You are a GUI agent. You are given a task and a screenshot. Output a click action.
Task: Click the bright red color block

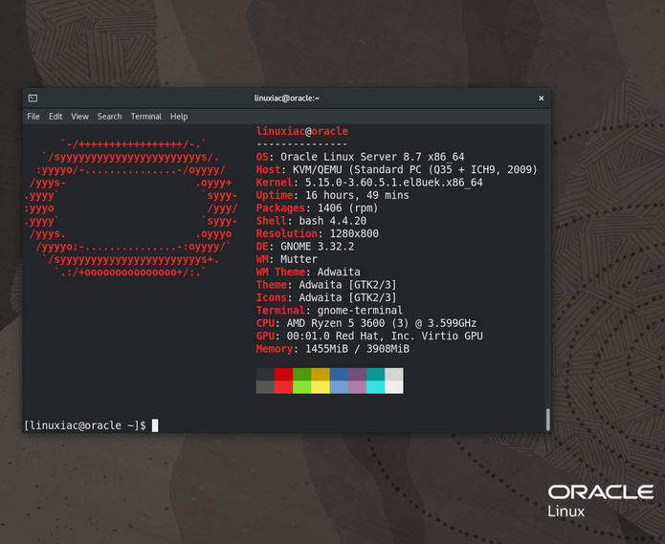coord(284,387)
